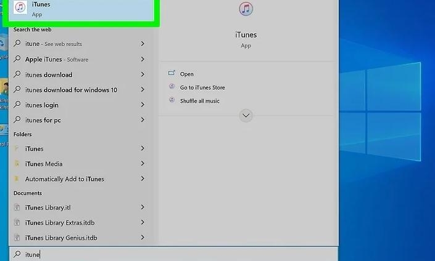Screen dimensions: 435x261
Task: Click the Open icon in preview pane
Action: click(x=172, y=74)
